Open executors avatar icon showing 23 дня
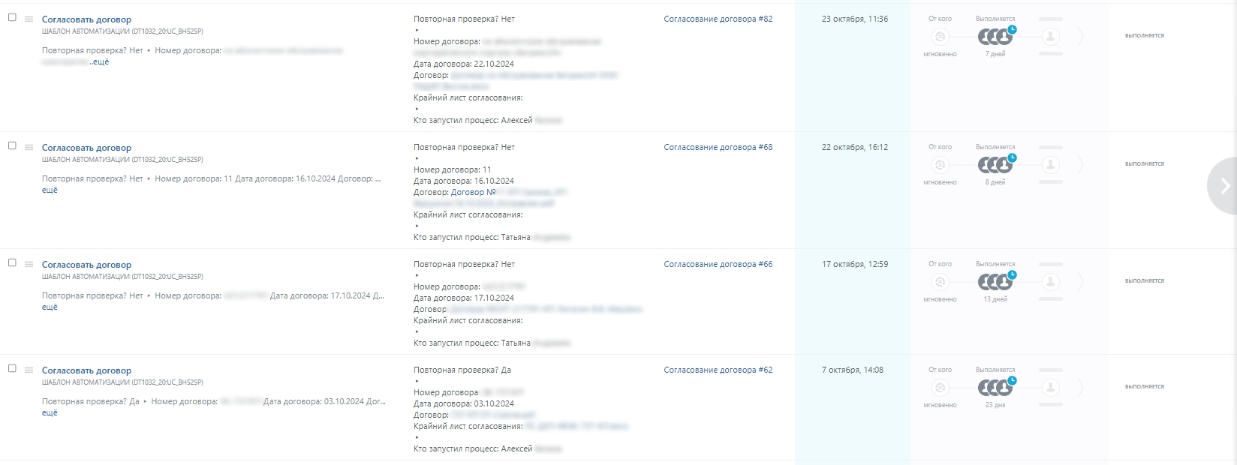 point(995,387)
